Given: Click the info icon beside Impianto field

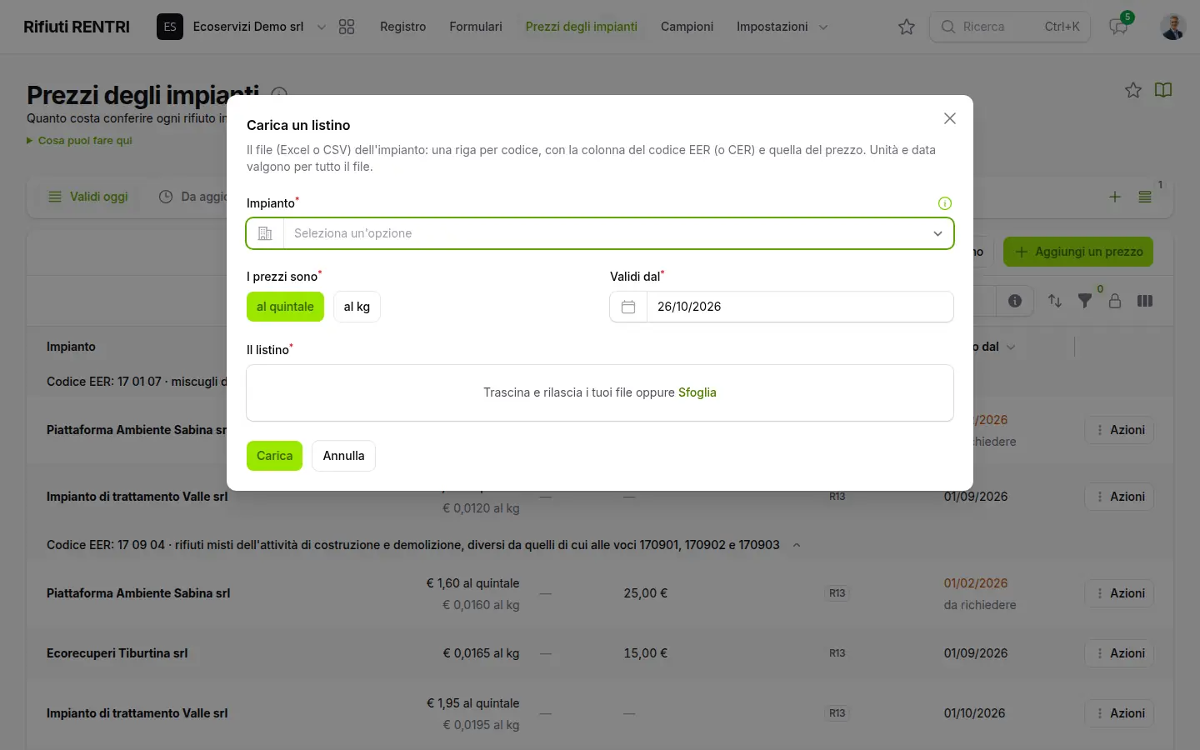Looking at the screenshot, I should pos(945,203).
